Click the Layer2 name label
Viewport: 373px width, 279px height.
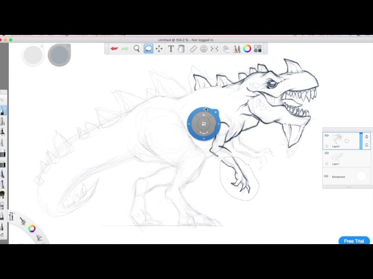point(336,146)
